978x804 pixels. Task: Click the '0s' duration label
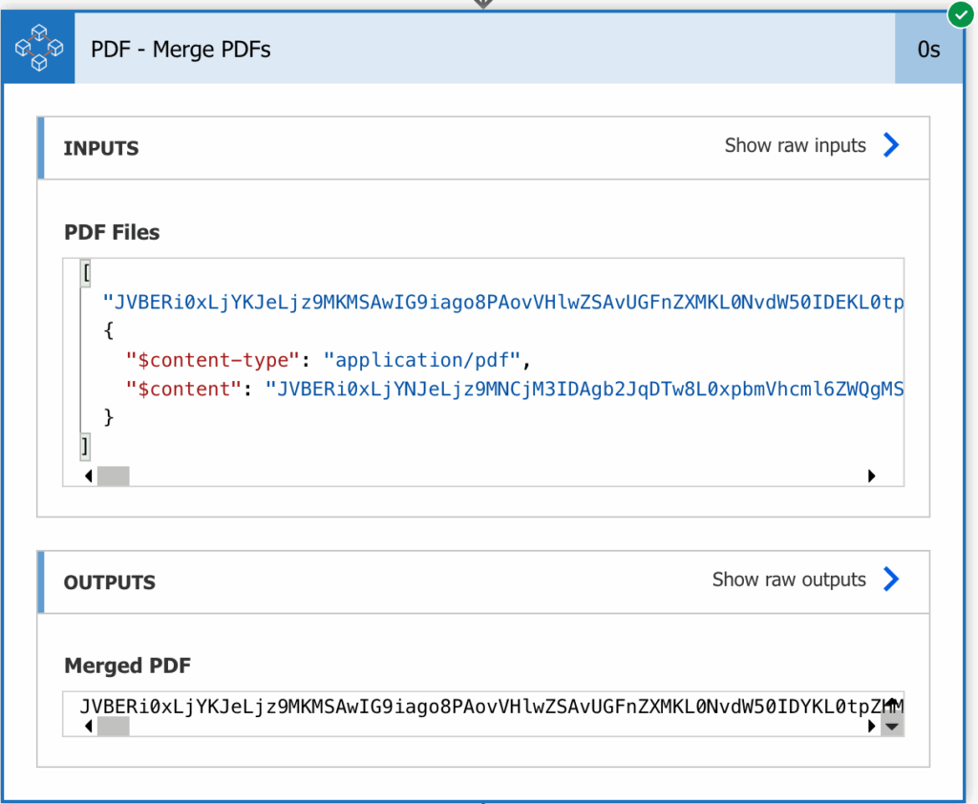tap(928, 50)
